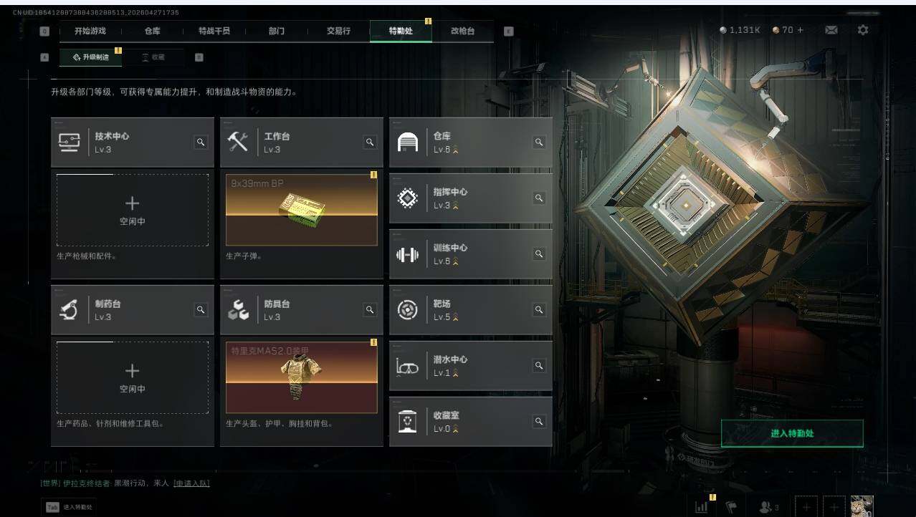
Task: Switch to the 改枪台 tab
Action: coord(462,31)
